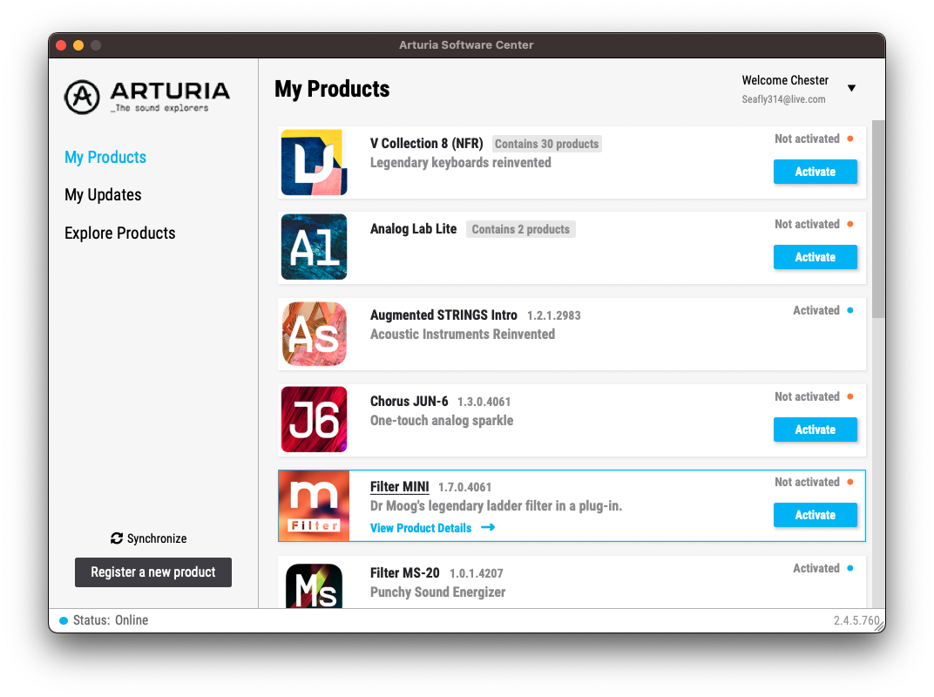Activate Filter MINI

point(815,515)
